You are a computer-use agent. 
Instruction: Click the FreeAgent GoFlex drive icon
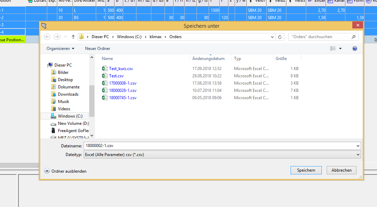(x=53, y=130)
